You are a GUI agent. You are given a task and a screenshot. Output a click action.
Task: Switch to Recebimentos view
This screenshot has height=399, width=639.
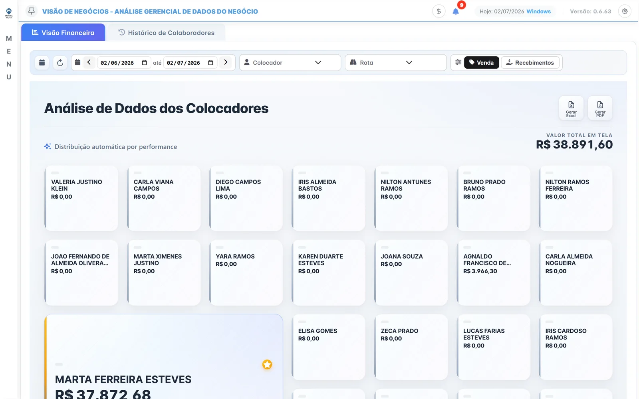[x=530, y=63]
